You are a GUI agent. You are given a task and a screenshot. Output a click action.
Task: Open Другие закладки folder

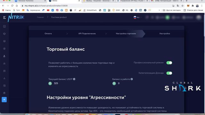click(x=172, y=10)
